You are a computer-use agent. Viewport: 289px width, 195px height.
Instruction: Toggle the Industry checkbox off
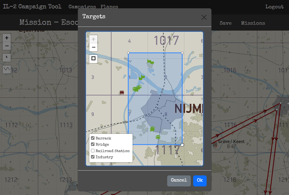[x=93, y=157]
